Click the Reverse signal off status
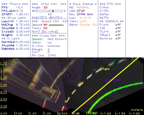 pyautogui.click(x=118, y=39)
